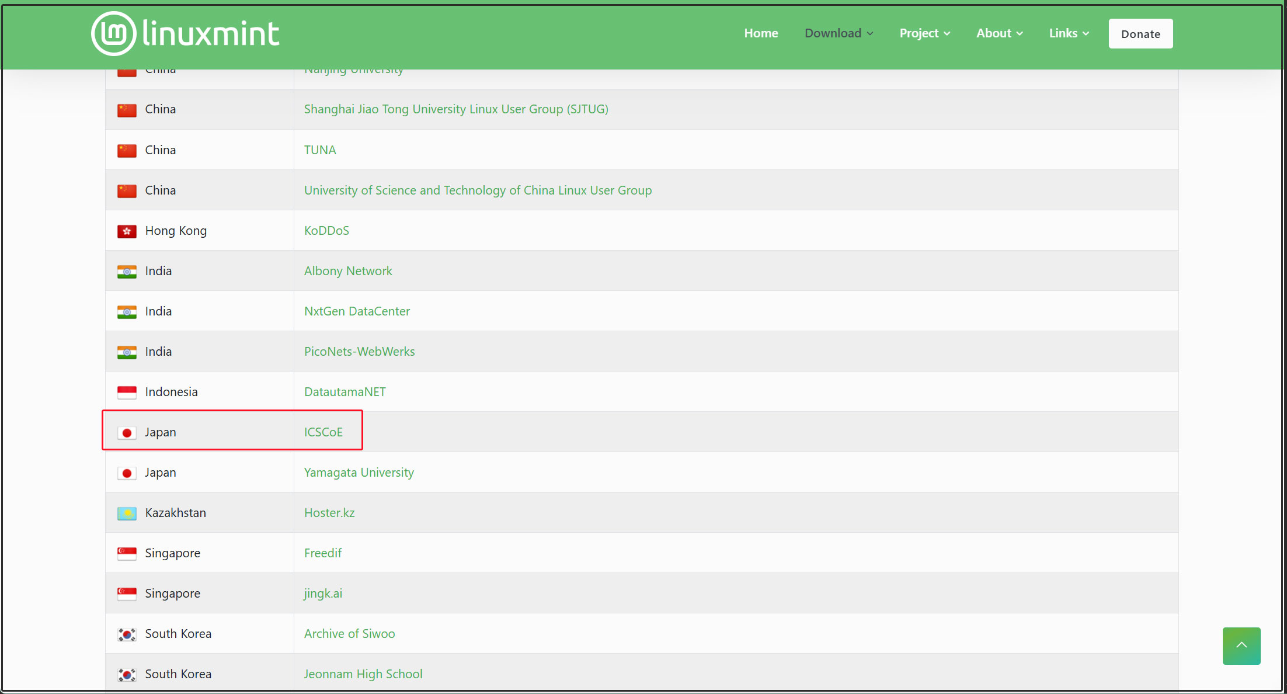Open the Freedif mirror link

322,553
